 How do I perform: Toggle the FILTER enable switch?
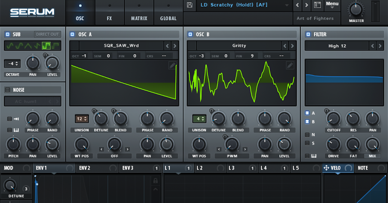pos(308,34)
